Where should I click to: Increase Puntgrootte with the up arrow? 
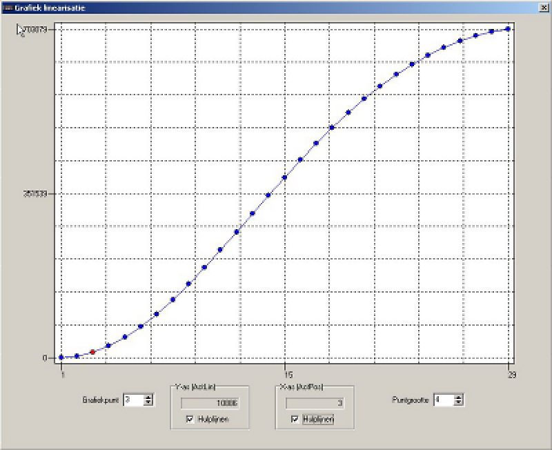pos(459,397)
